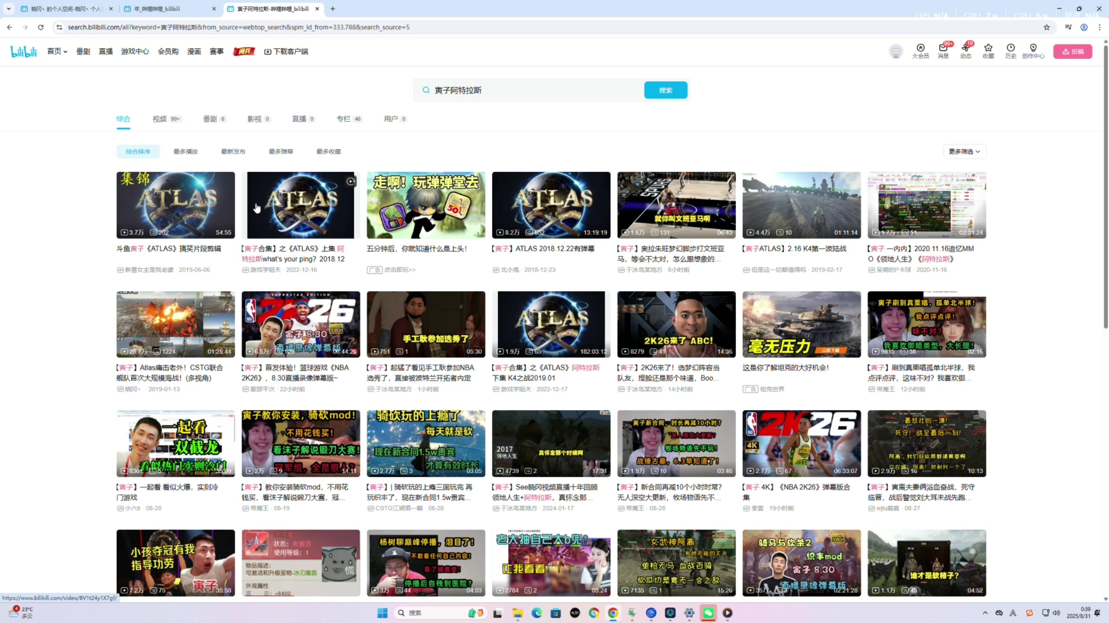Open the 收藏 favorites star icon
The image size is (1109, 623).
988,51
